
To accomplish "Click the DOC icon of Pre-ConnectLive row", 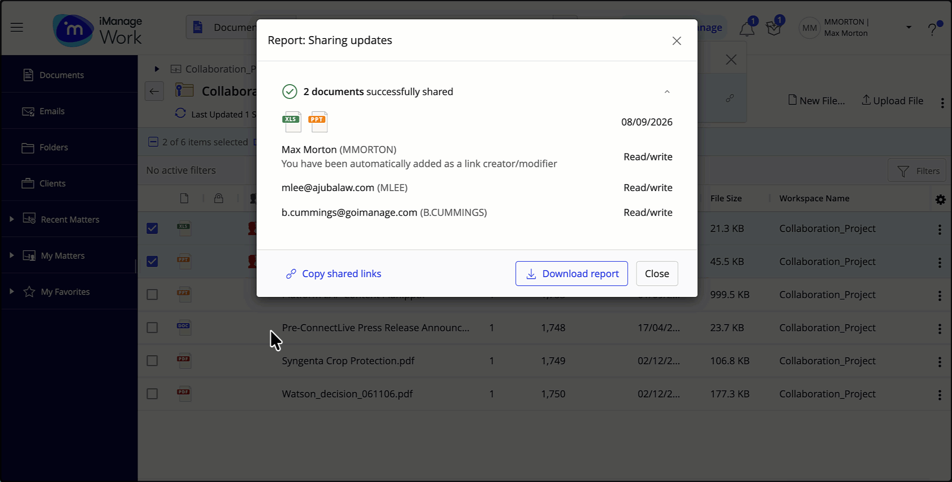I will tap(184, 327).
